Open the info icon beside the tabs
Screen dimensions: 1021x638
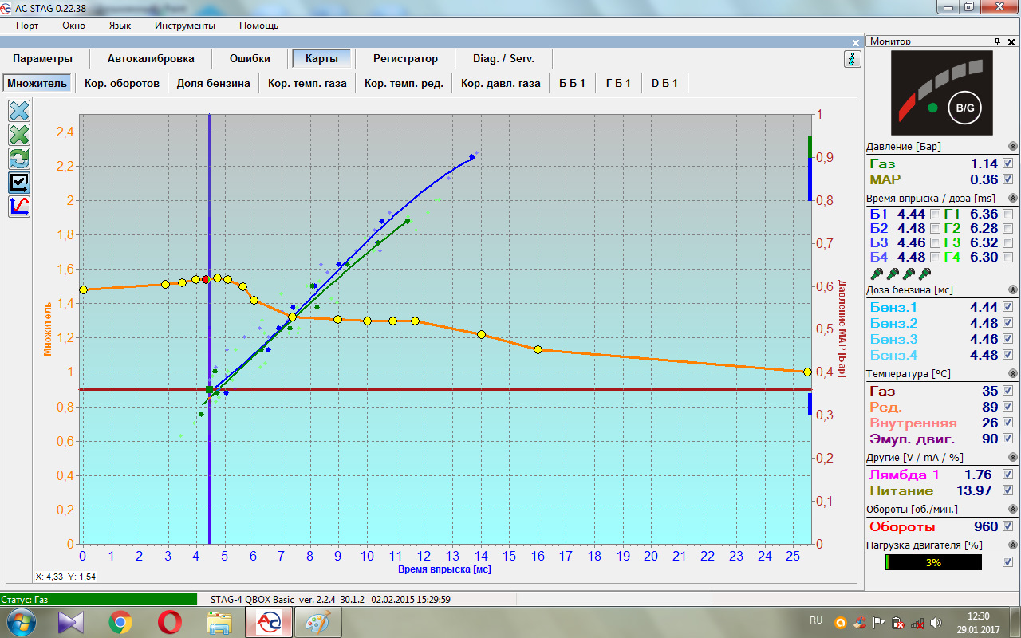[852, 59]
